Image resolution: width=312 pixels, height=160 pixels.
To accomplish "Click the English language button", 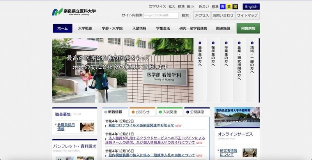I will point(251,7).
